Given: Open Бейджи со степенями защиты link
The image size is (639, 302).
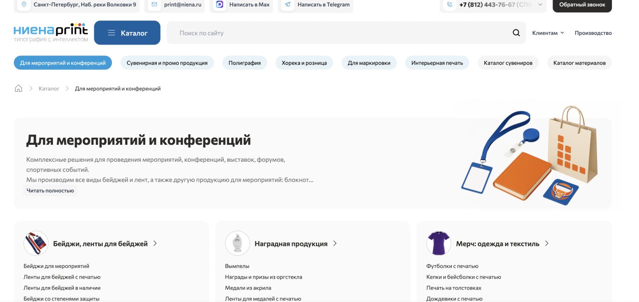Looking at the screenshot, I should click(x=61, y=299).
